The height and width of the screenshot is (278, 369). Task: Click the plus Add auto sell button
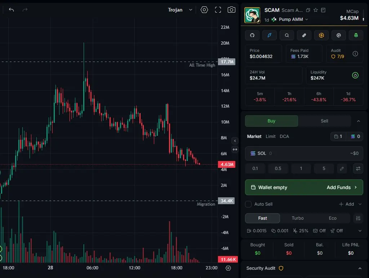346,204
